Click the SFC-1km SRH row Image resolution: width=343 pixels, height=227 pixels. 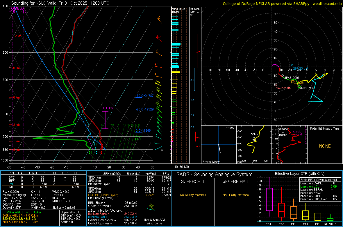click(130, 177)
